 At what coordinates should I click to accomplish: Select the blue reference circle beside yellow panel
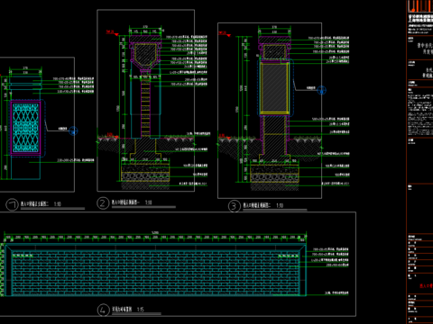click(x=321, y=90)
